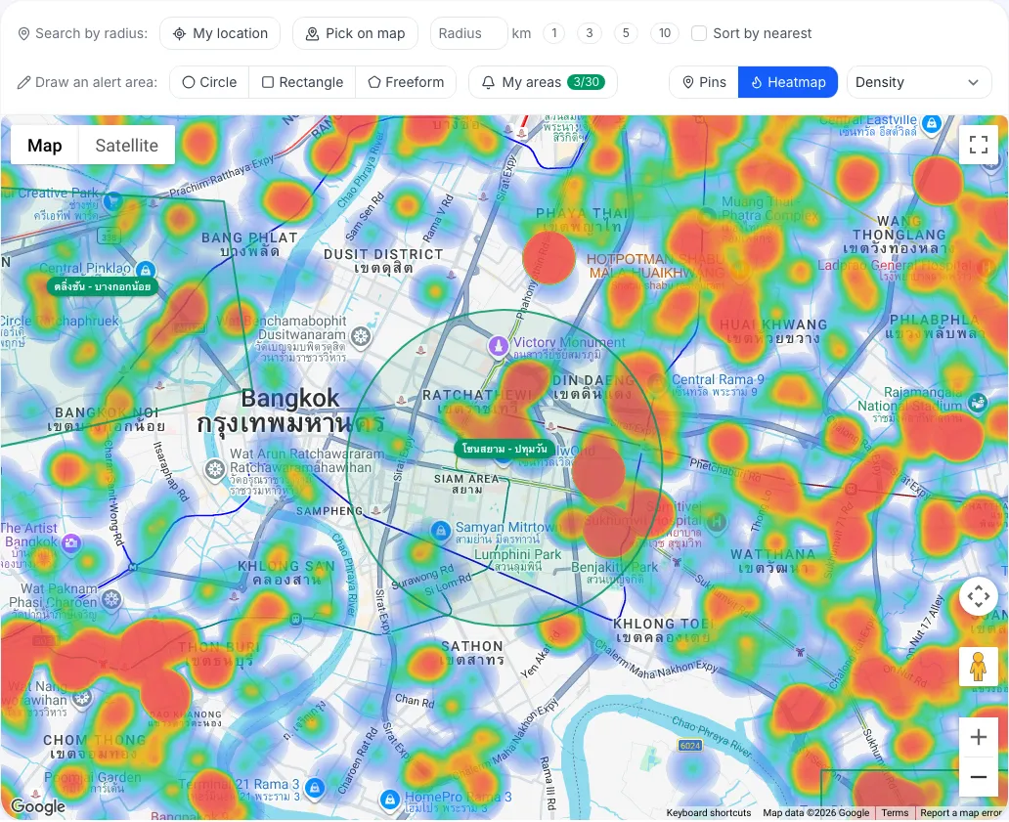This screenshot has height=822, width=1009.
Task: Select Rectangle alert area tool
Action: coord(302,82)
